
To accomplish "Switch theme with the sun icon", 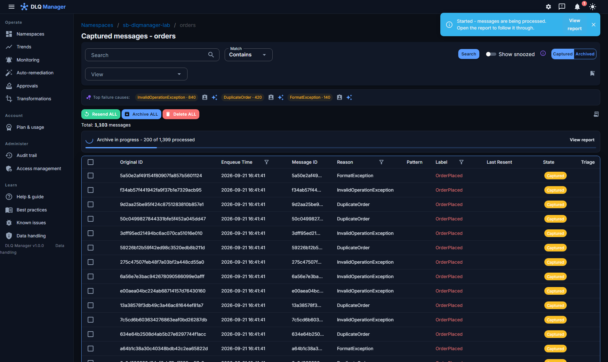I will click(593, 7).
